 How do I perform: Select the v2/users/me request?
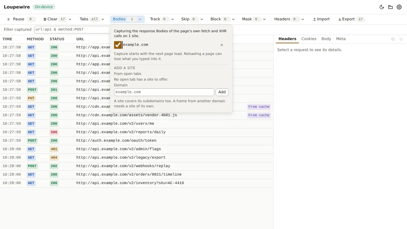coord(136,124)
